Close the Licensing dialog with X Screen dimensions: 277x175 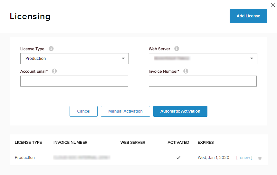coord(273,5)
